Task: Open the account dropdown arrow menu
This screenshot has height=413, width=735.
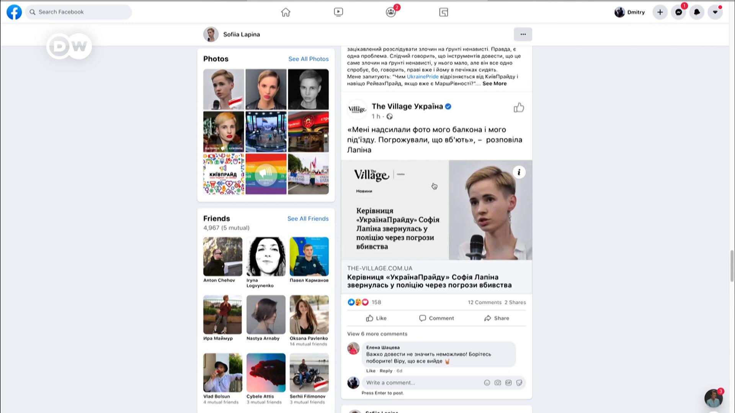Action: click(x=715, y=12)
